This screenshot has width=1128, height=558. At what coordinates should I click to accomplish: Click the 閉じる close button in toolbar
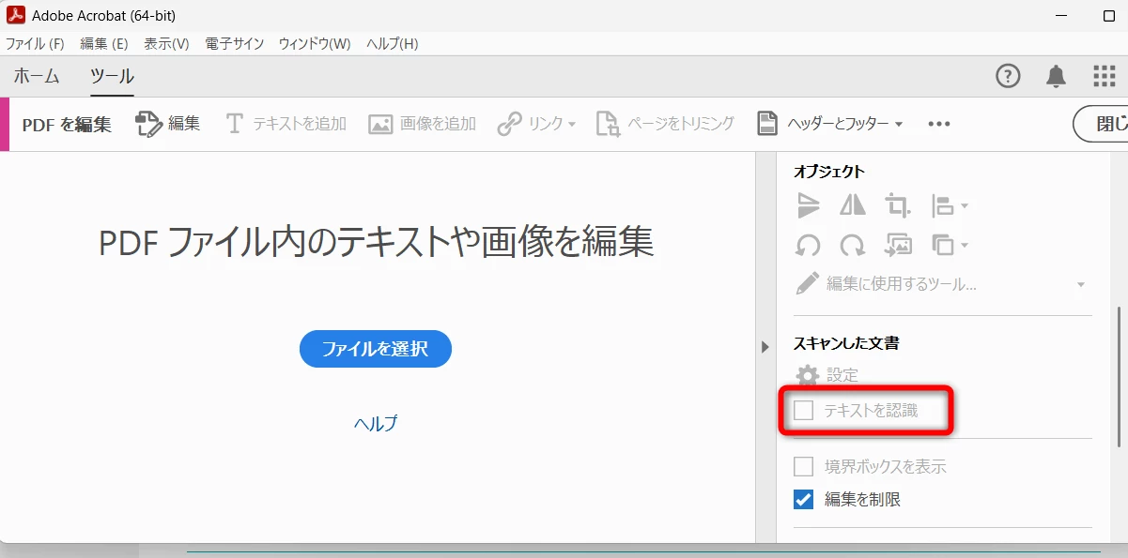tap(1101, 124)
